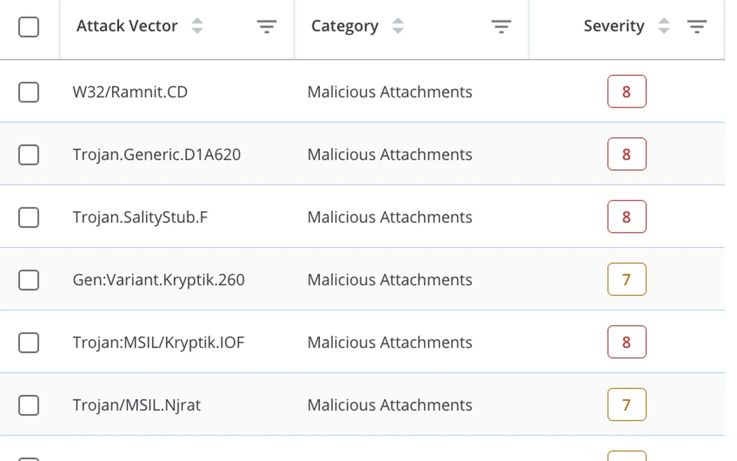The width and height of the screenshot is (737, 461).
Task: Sort by Attack Vector column
Action: (197, 26)
